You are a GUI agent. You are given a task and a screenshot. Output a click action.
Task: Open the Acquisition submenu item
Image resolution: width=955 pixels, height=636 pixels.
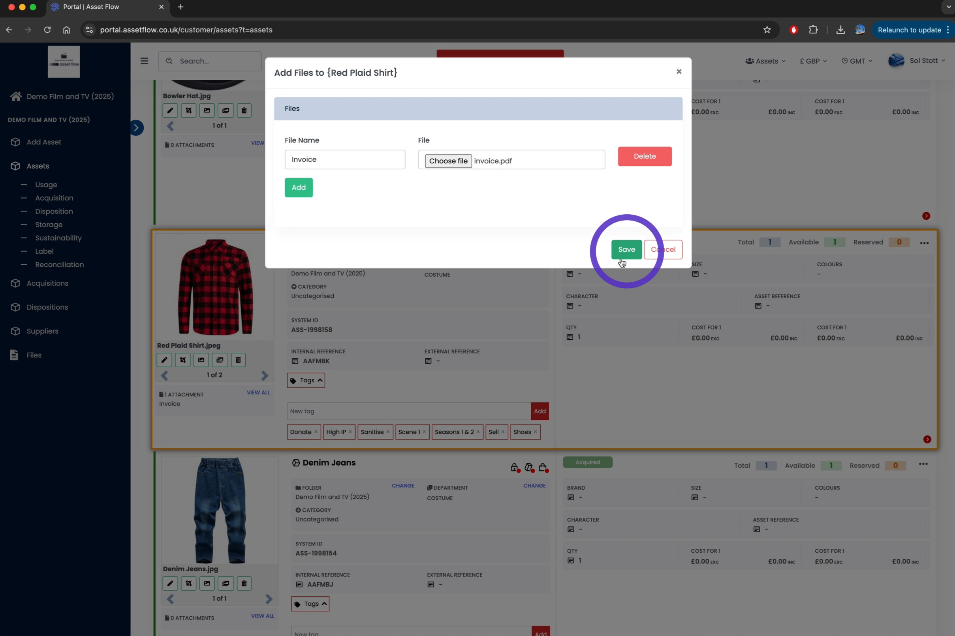point(55,198)
